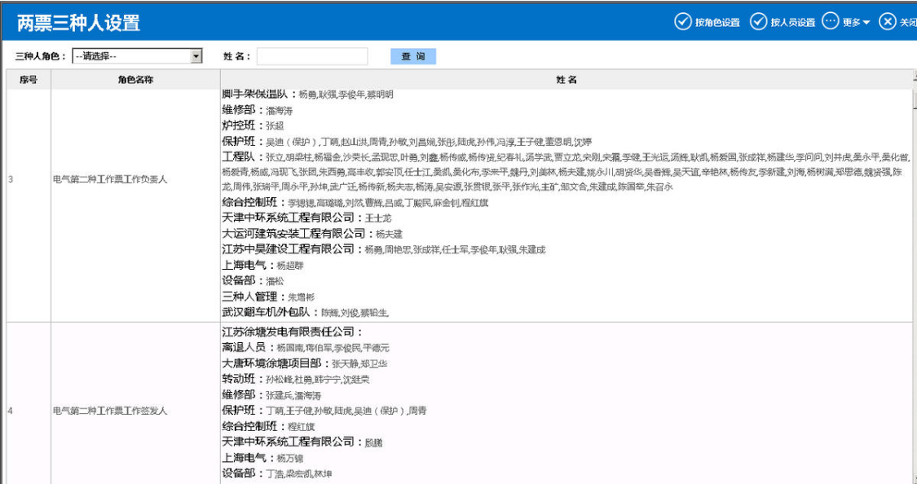Click the 三种人角色 dropdown arrow
Image resolution: width=917 pixels, height=484 pixels.
[x=196, y=56]
